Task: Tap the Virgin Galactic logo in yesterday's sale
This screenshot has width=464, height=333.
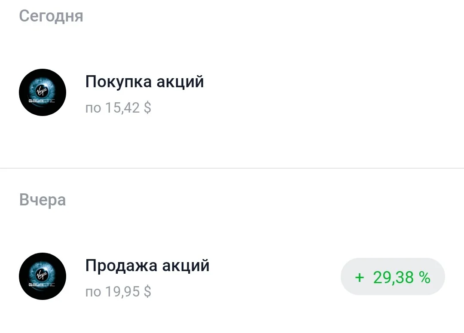Action: click(x=43, y=276)
